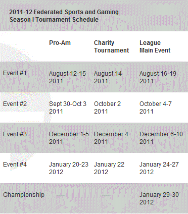
Task: Select the Pro-Am column header
Action: 60,43
